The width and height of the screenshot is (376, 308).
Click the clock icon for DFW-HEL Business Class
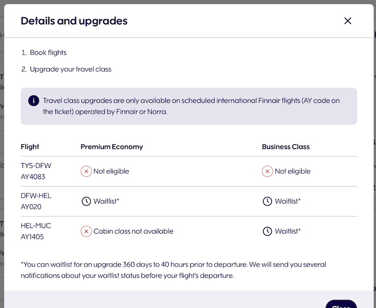[267, 201]
